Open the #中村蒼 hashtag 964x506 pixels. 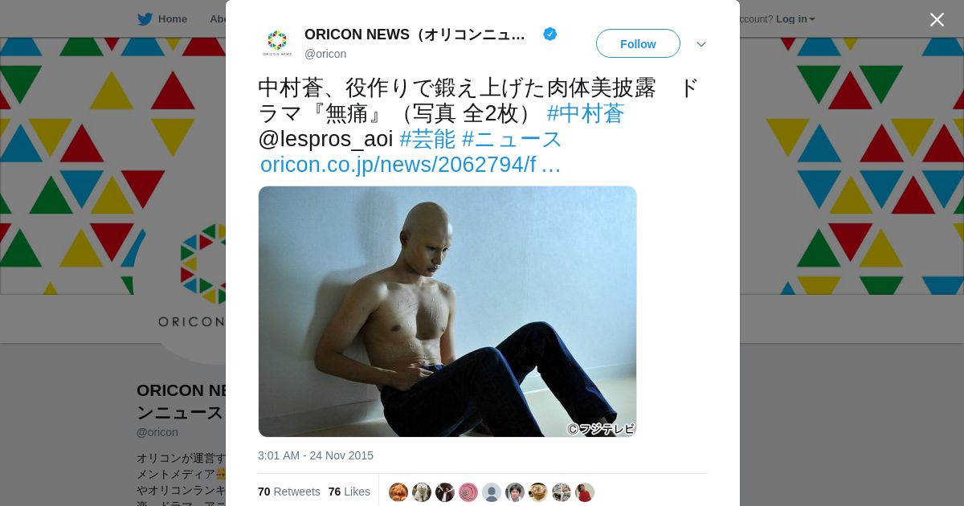[586, 113]
